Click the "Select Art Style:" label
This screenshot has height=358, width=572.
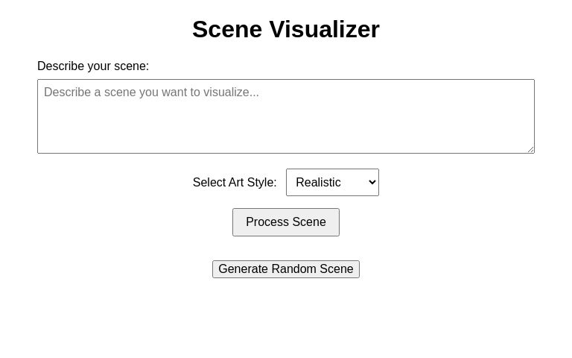[x=235, y=183]
